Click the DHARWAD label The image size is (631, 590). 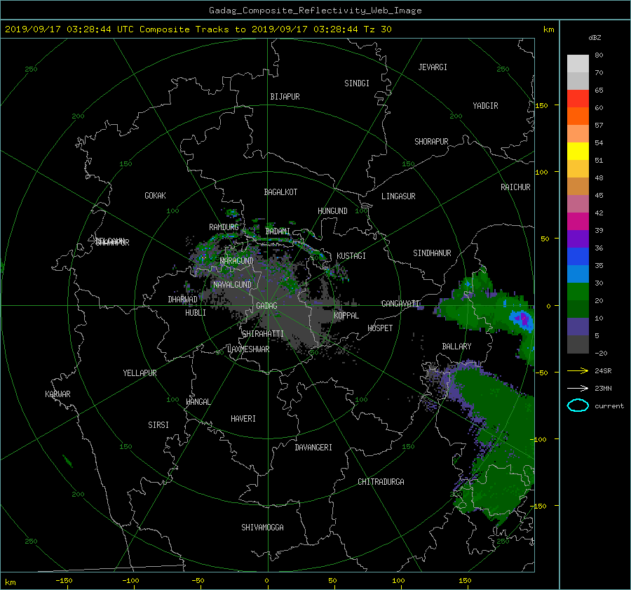pyautogui.click(x=182, y=300)
